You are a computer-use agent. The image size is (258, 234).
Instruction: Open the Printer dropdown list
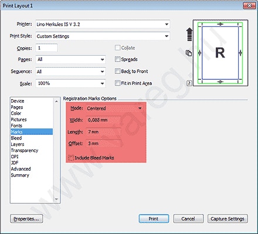(x=103, y=24)
